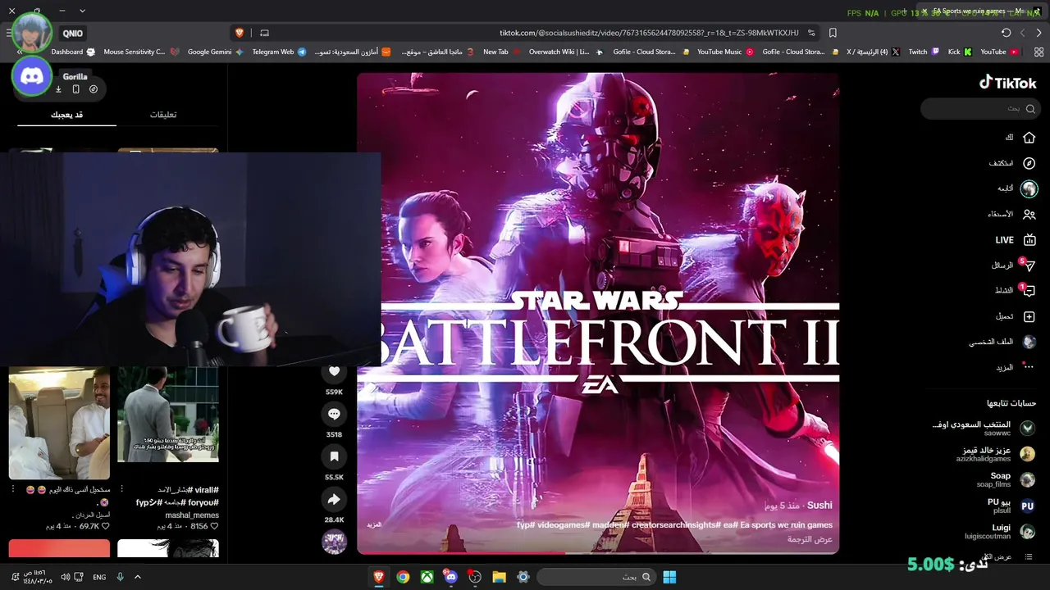Open the browser tab list dropdown chevron
Screen dimensions: 1050x590
point(82,11)
